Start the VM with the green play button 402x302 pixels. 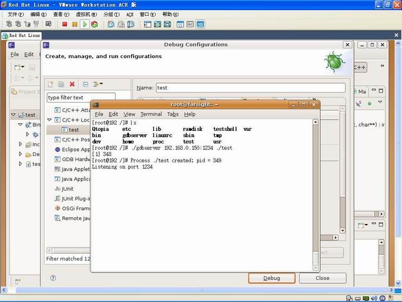[x=85, y=25]
